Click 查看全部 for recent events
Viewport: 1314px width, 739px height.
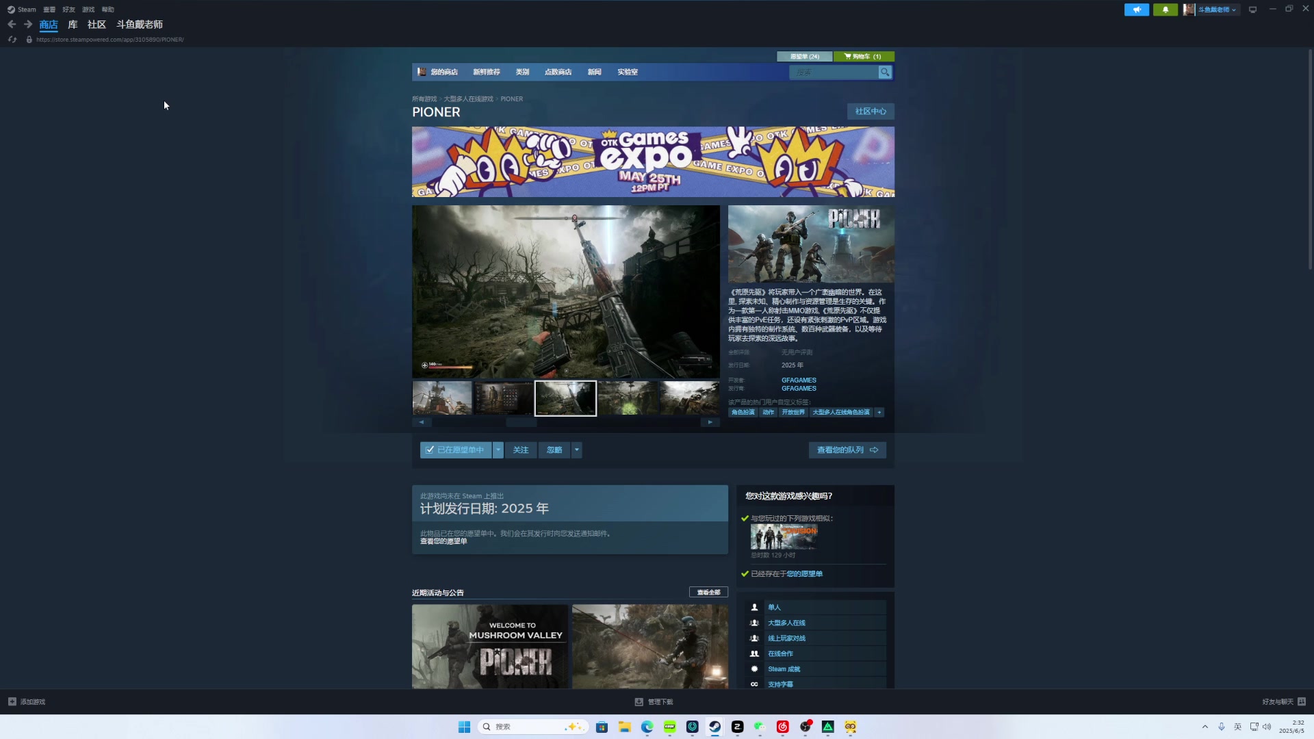pos(708,592)
